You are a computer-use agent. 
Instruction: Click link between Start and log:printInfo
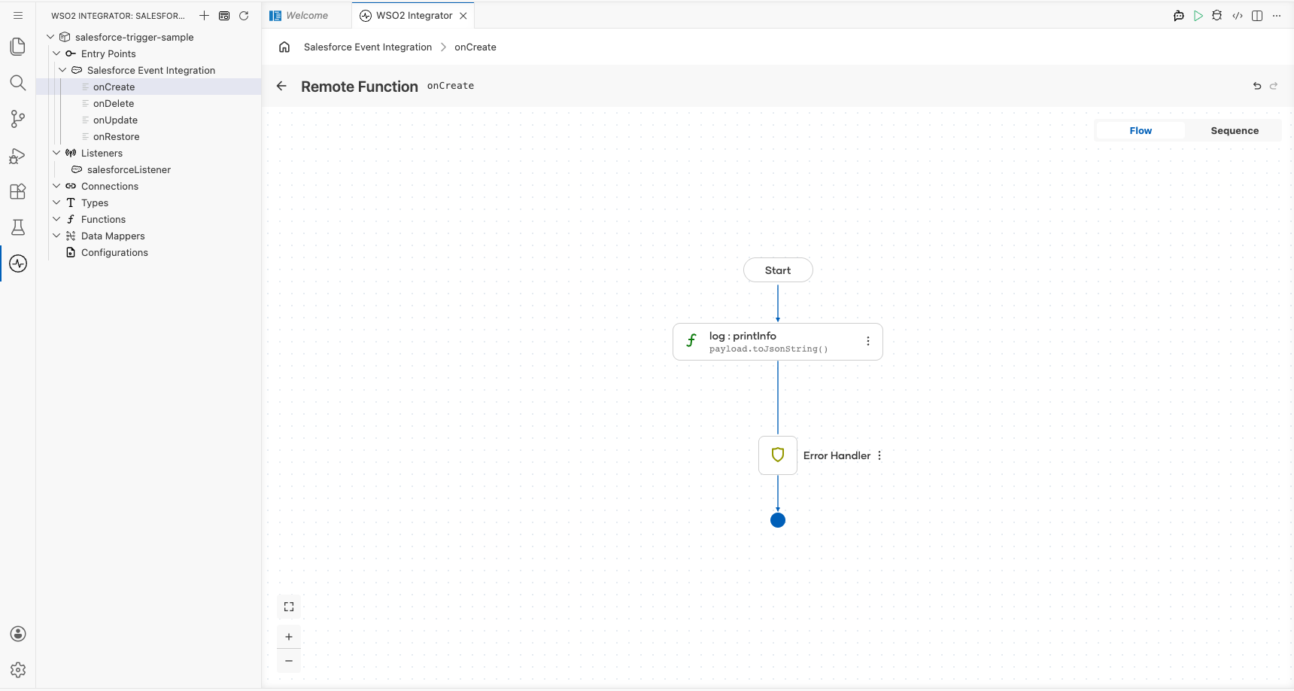pyautogui.click(x=778, y=303)
